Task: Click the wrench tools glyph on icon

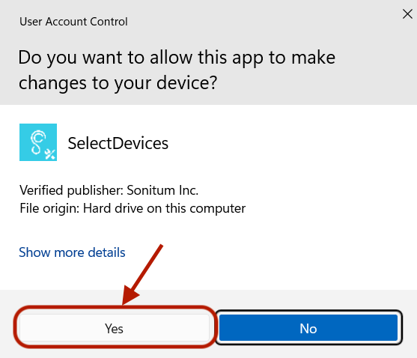Action: tap(50, 154)
